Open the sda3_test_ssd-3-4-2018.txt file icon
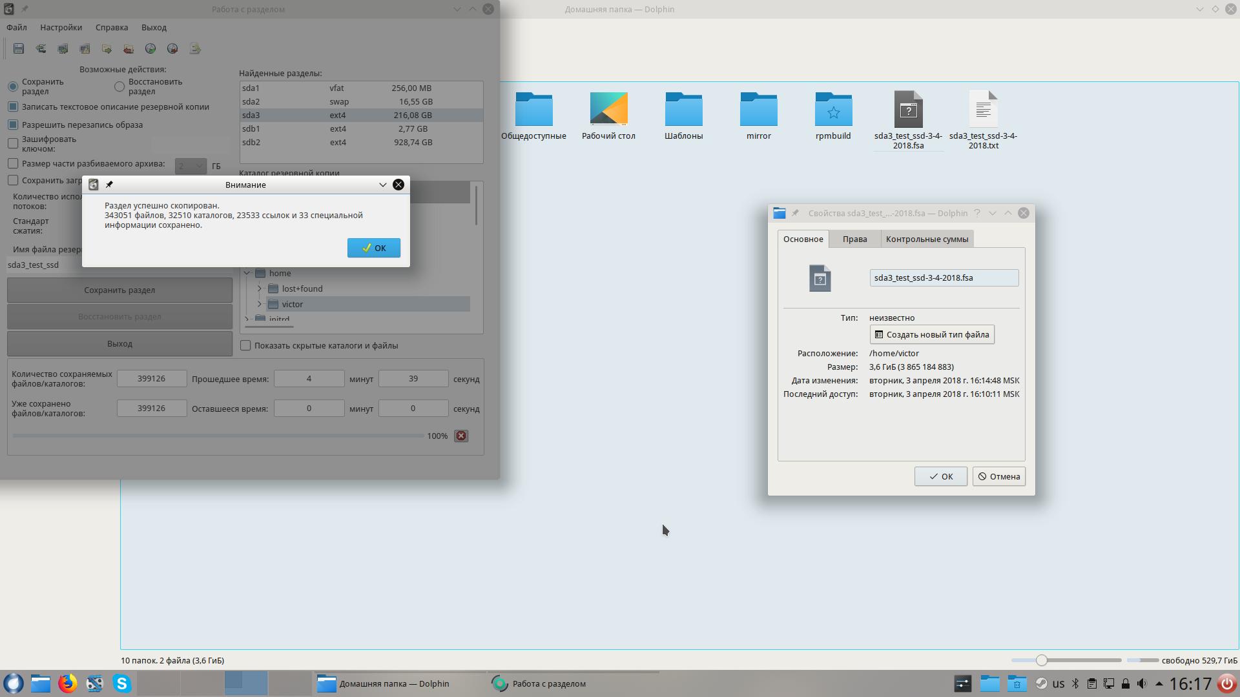1240x697 pixels. [983, 110]
